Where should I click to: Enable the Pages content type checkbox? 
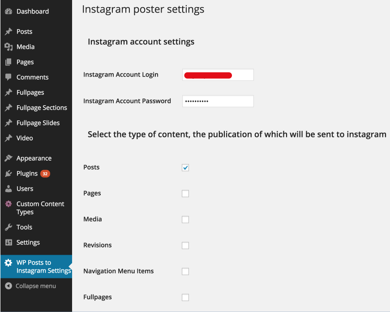tap(185, 193)
